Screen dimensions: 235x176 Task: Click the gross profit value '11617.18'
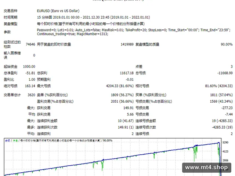coord(127,73)
